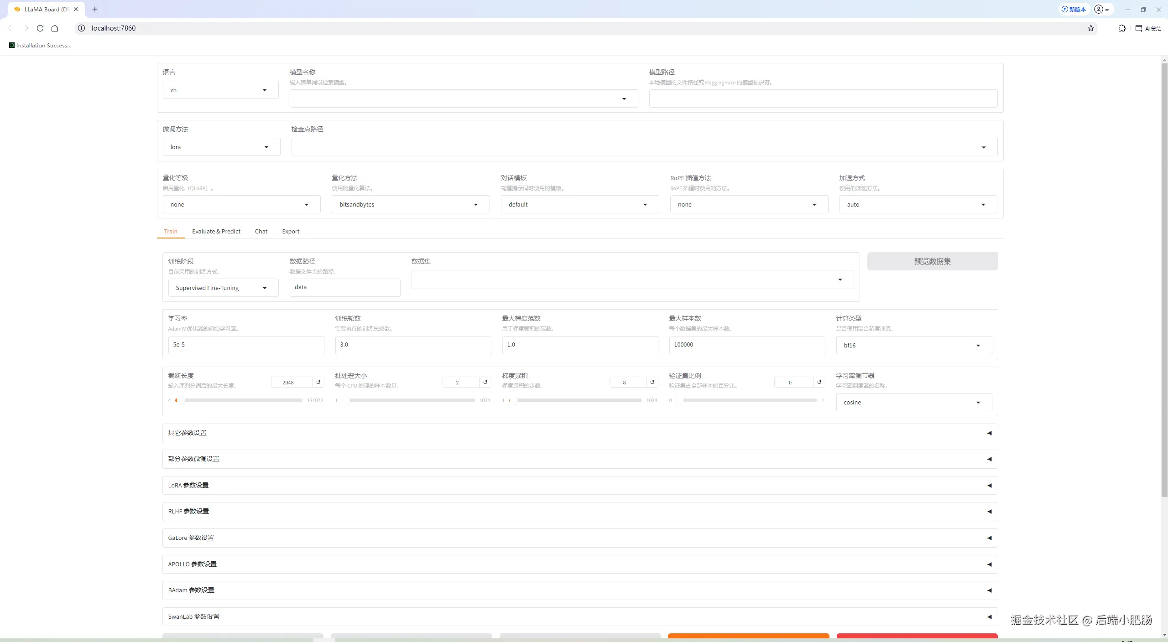
Task: Click the 预览数据集 button
Action: click(x=932, y=261)
